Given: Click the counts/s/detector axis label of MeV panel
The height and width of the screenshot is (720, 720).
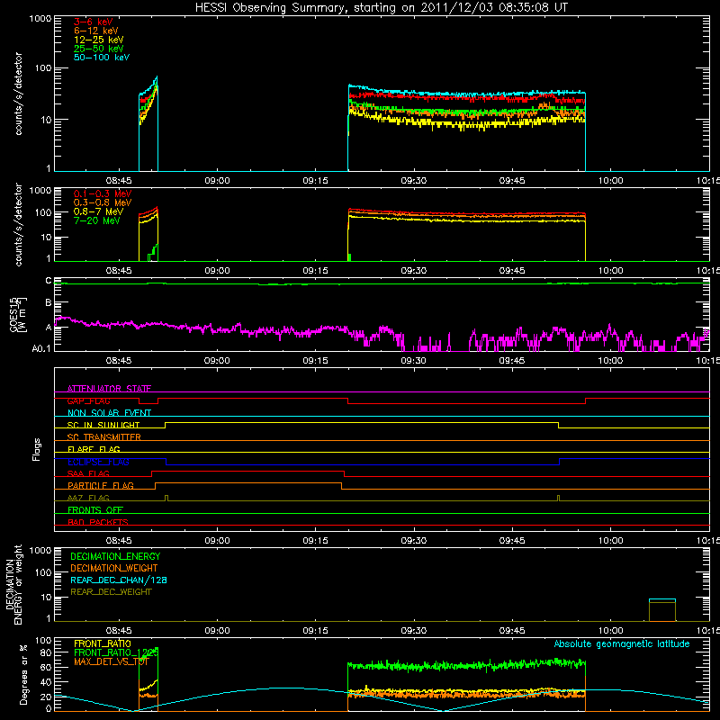Looking at the screenshot, I should (x=18, y=224).
